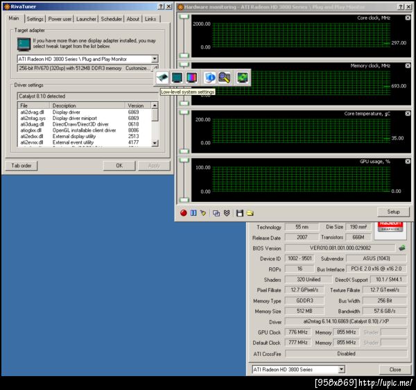Viewport: 416px width, 390px height.
Task: Click the BIOS Version value field
Action: click(x=340, y=248)
